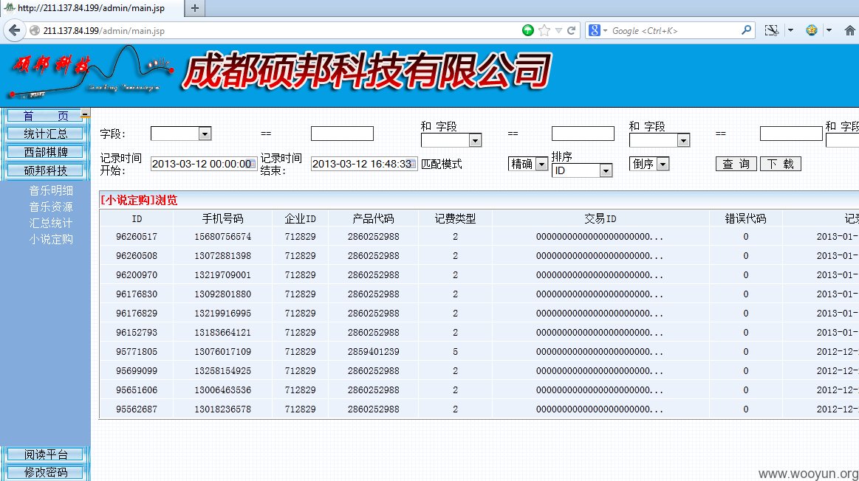The image size is (859, 481).
Task: Click the 记录时间结束 end time field
Action: tap(364, 164)
